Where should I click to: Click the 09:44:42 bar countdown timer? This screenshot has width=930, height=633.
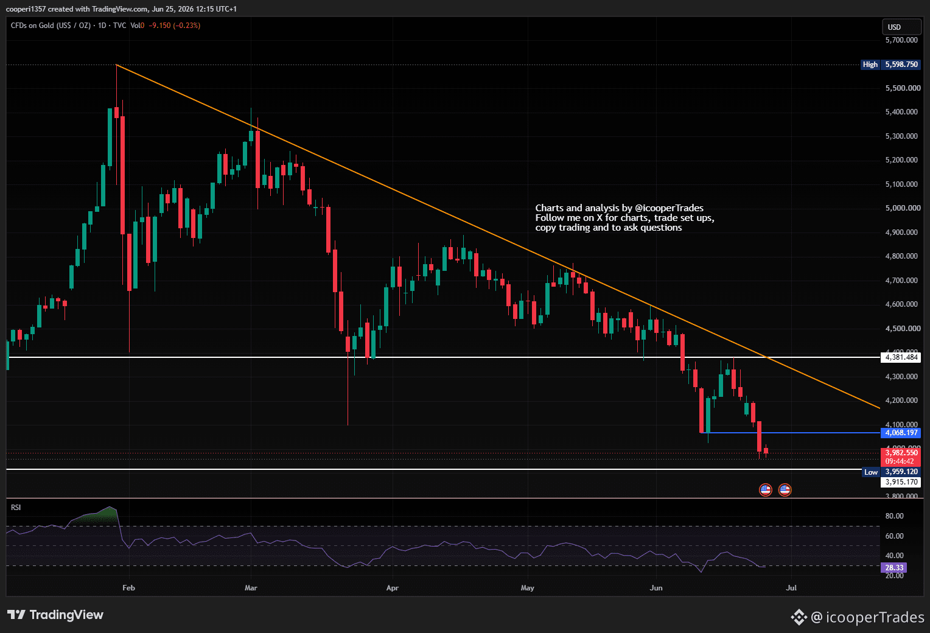click(x=901, y=461)
